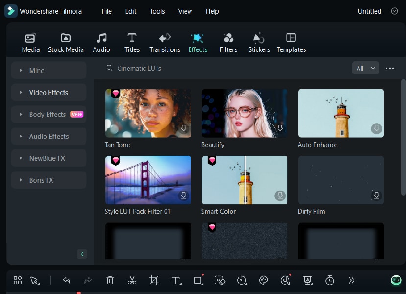
Task: Redo the last action
Action: point(88,280)
